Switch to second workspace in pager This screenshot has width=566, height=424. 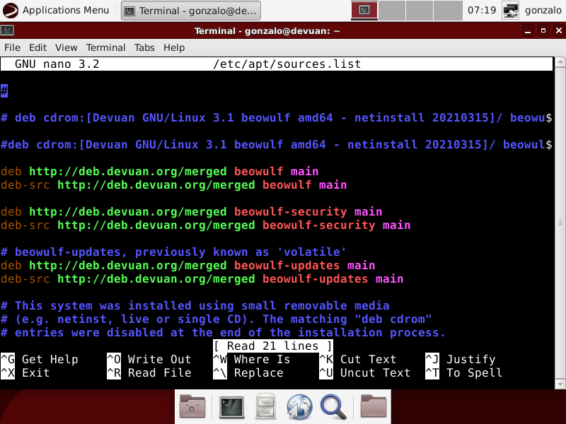coord(392,11)
